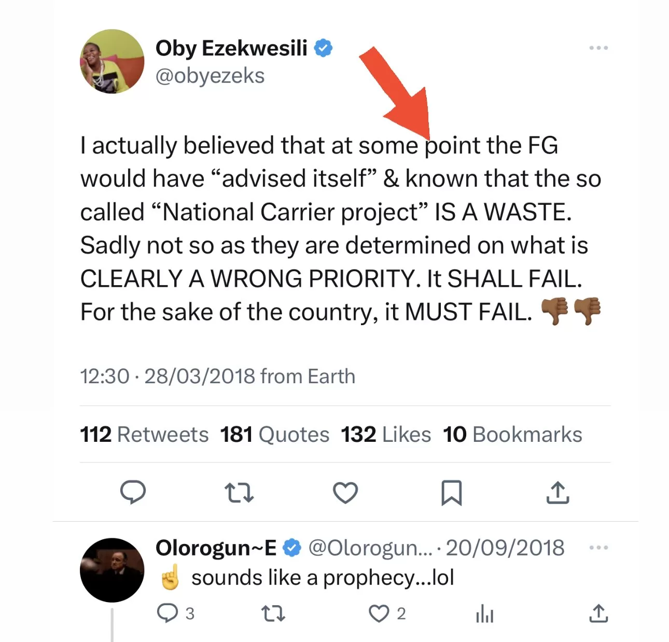The width and height of the screenshot is (669, 642).
Task: Retweet Olorogun~E's prophecy comment
Action: tap(273, 614)
